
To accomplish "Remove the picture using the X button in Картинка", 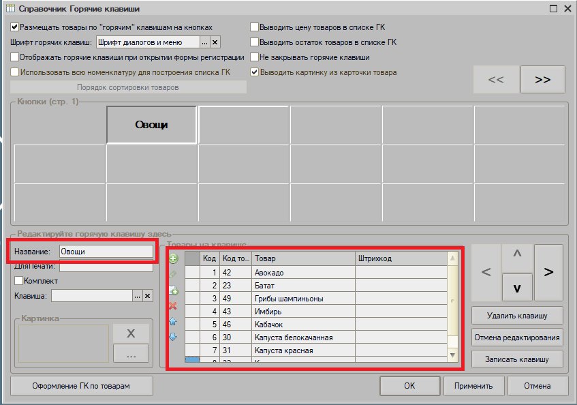I will pos(131,333).
